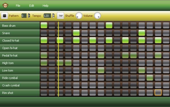Enable Crash cymbal step 13
This screenshot has height=107, width=170.
tap(142, 85)
